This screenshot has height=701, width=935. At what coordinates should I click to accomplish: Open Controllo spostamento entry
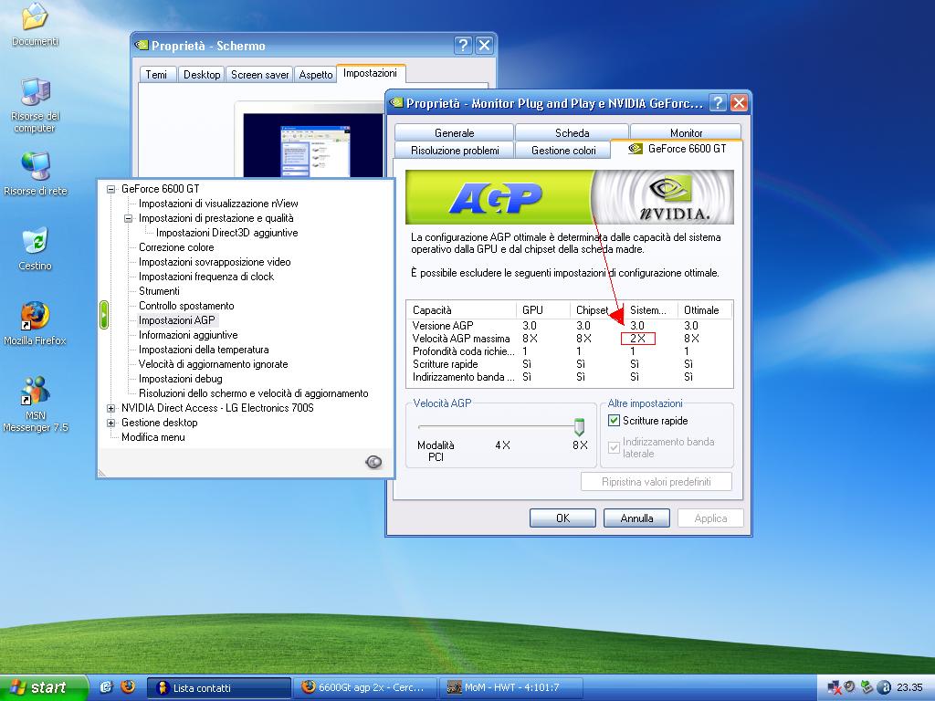pyautogui.click(x=186, y=306)
